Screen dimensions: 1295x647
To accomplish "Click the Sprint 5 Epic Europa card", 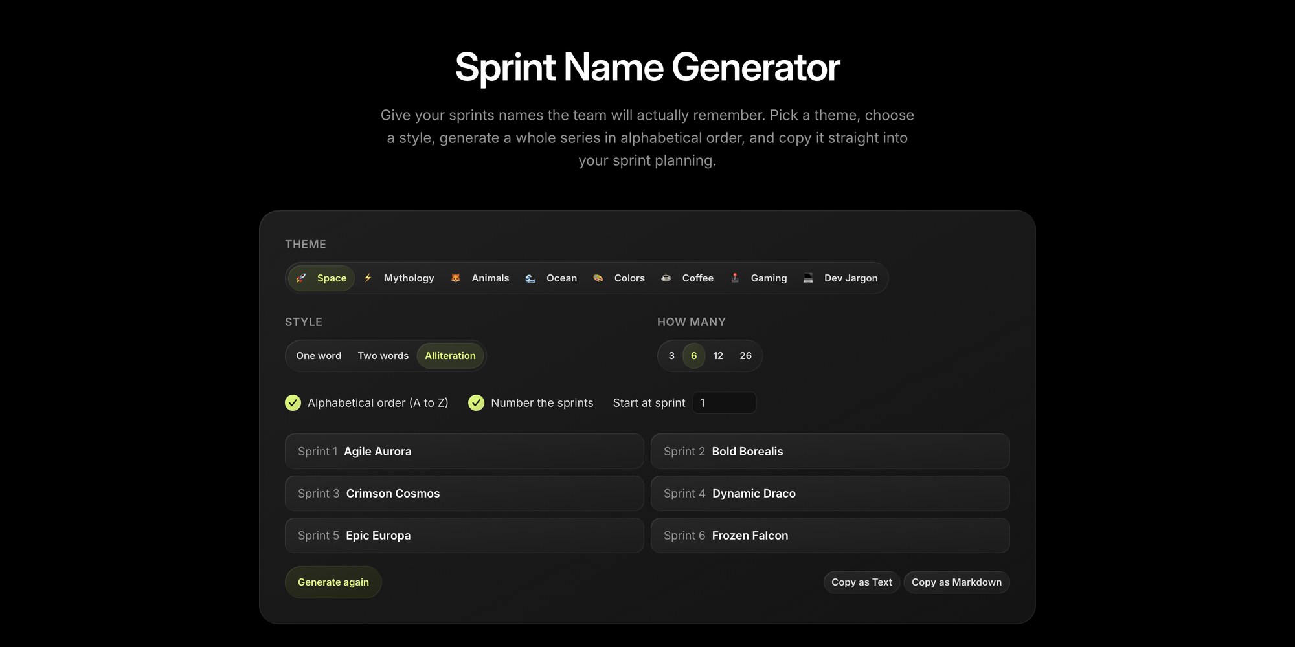I will (464, 536).
